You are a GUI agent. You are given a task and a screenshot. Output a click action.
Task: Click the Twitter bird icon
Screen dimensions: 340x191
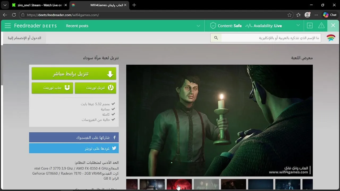pyautogui.click(x=114, y=148)
